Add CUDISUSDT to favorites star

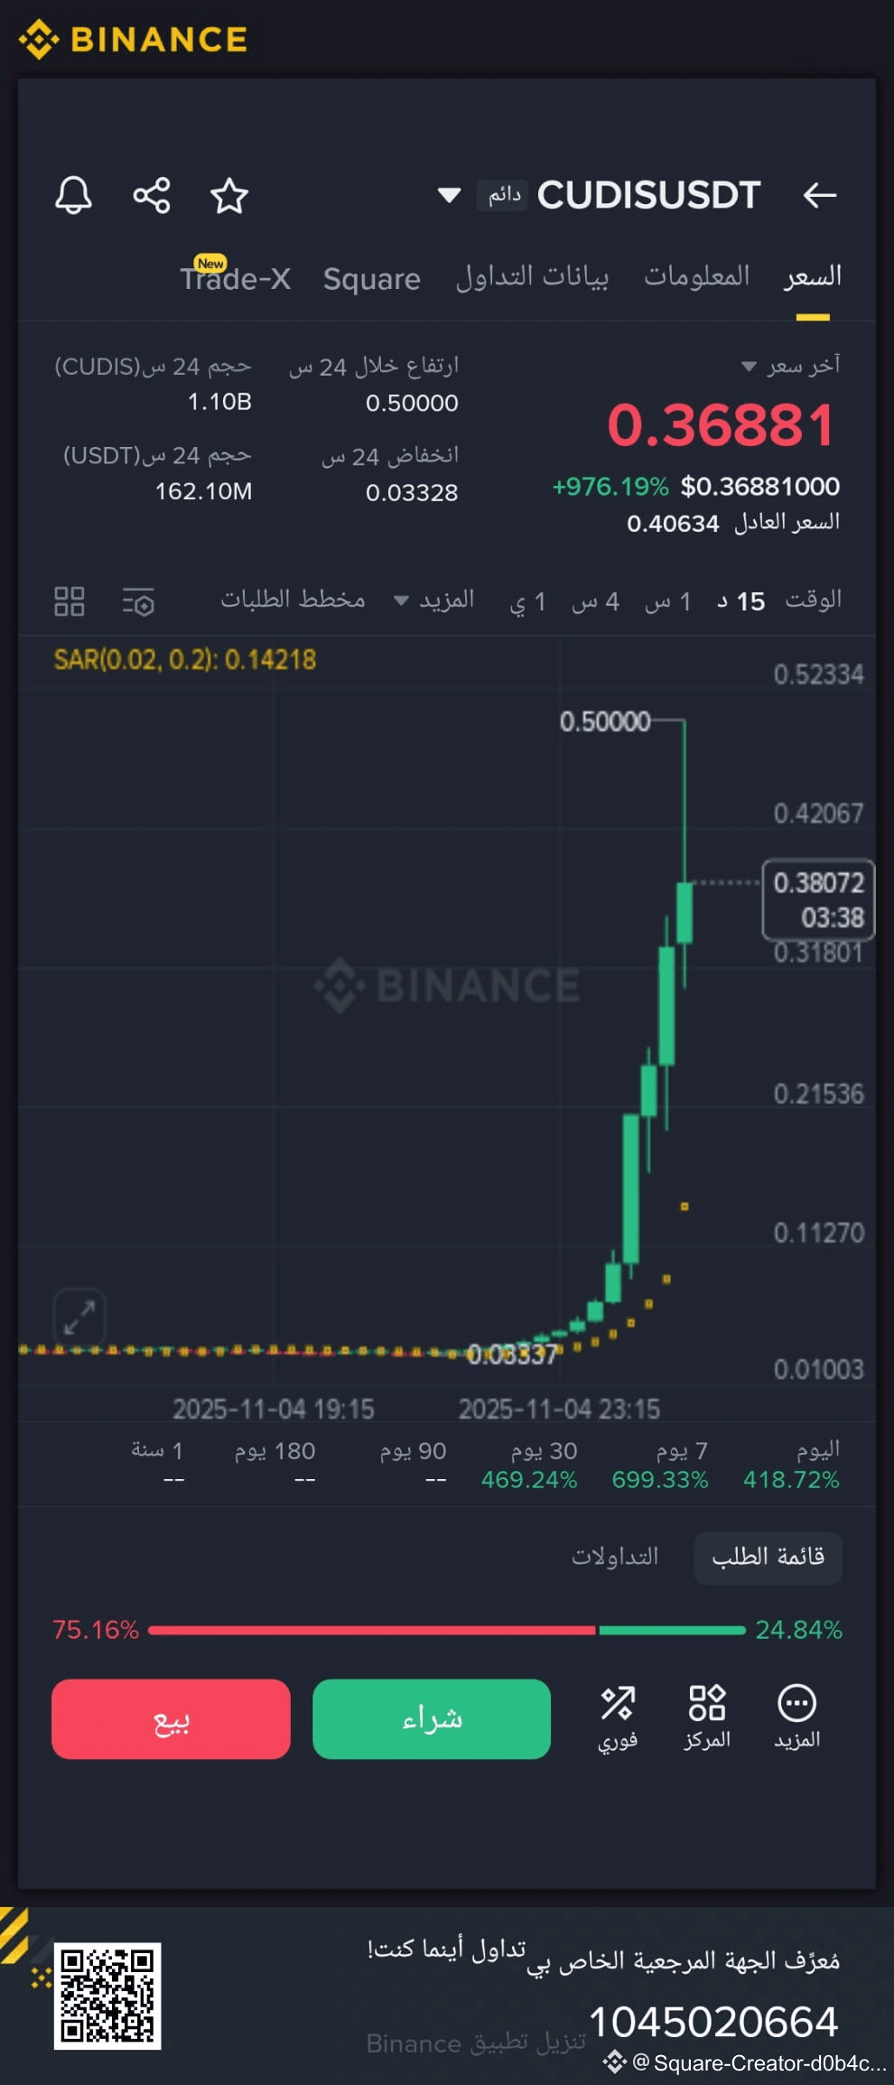click(x=229, y=196)
